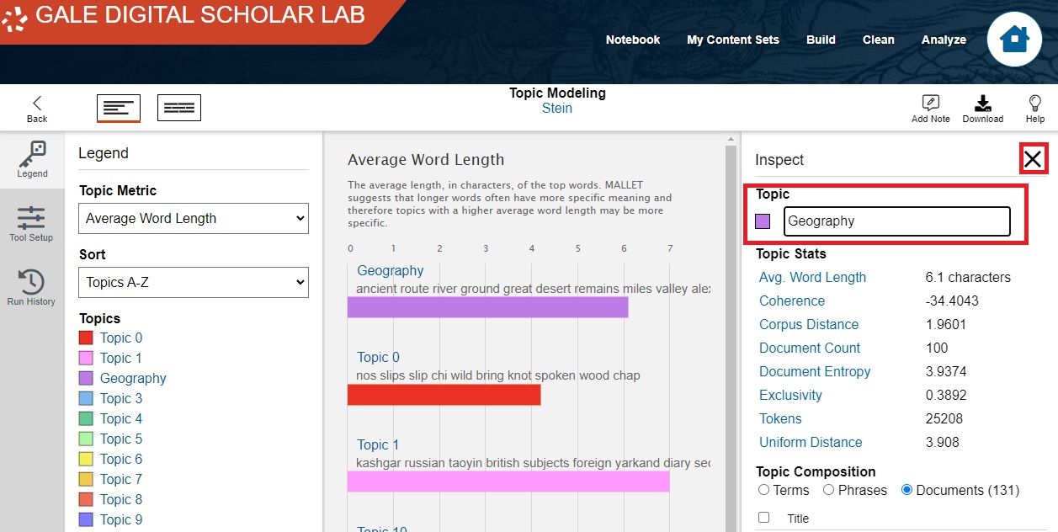Image resolution: width=1058 pixels, height=532 pixels.
Task: Click the purple Geography chart bar
Action: (487, 307)
